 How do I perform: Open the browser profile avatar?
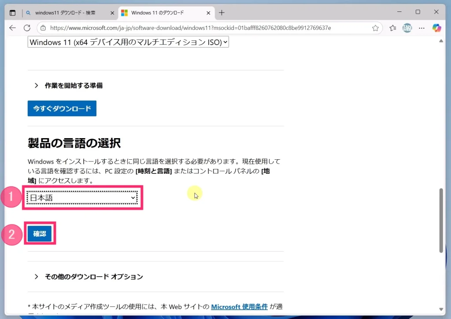tap(407, 28)
